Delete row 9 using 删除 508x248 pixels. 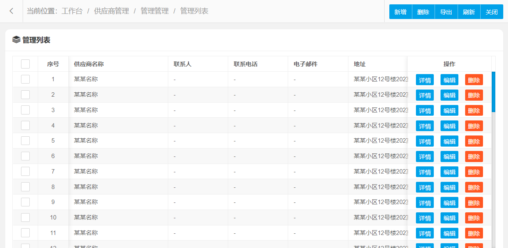tap(474, 202)
